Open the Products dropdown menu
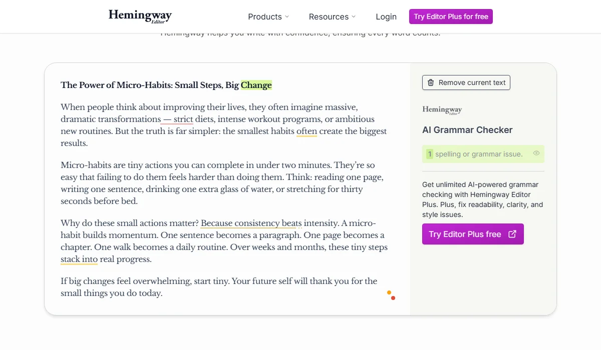Image resolution: width=601 pixels, height=350 pixels. 268,16
